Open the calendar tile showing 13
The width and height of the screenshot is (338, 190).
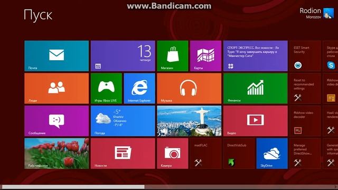(123, 56)
